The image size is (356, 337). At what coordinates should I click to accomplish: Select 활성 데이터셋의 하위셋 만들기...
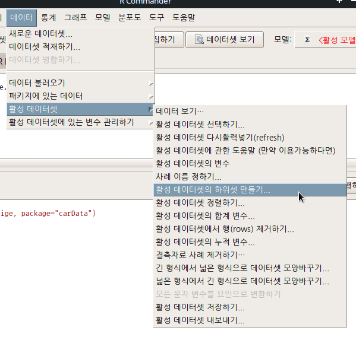(x=250, y=190)
